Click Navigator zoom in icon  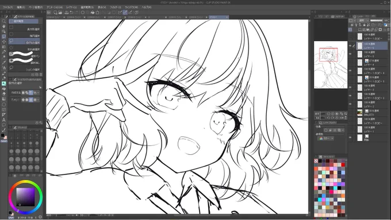tap(333, 113)
